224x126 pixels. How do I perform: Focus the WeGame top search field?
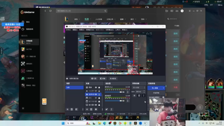[81, 11]
